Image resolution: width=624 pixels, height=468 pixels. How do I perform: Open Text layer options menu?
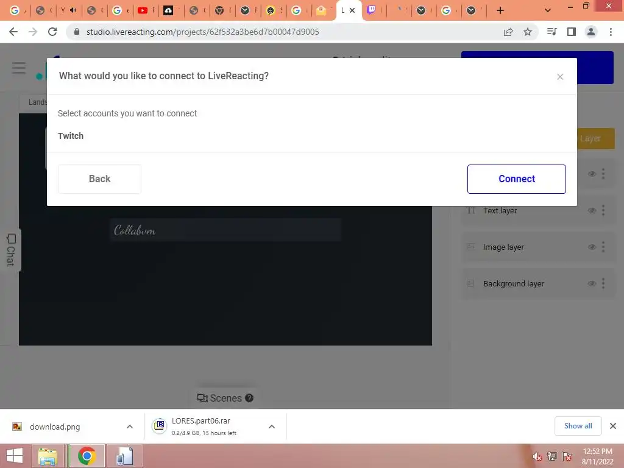tap(603, 210)
